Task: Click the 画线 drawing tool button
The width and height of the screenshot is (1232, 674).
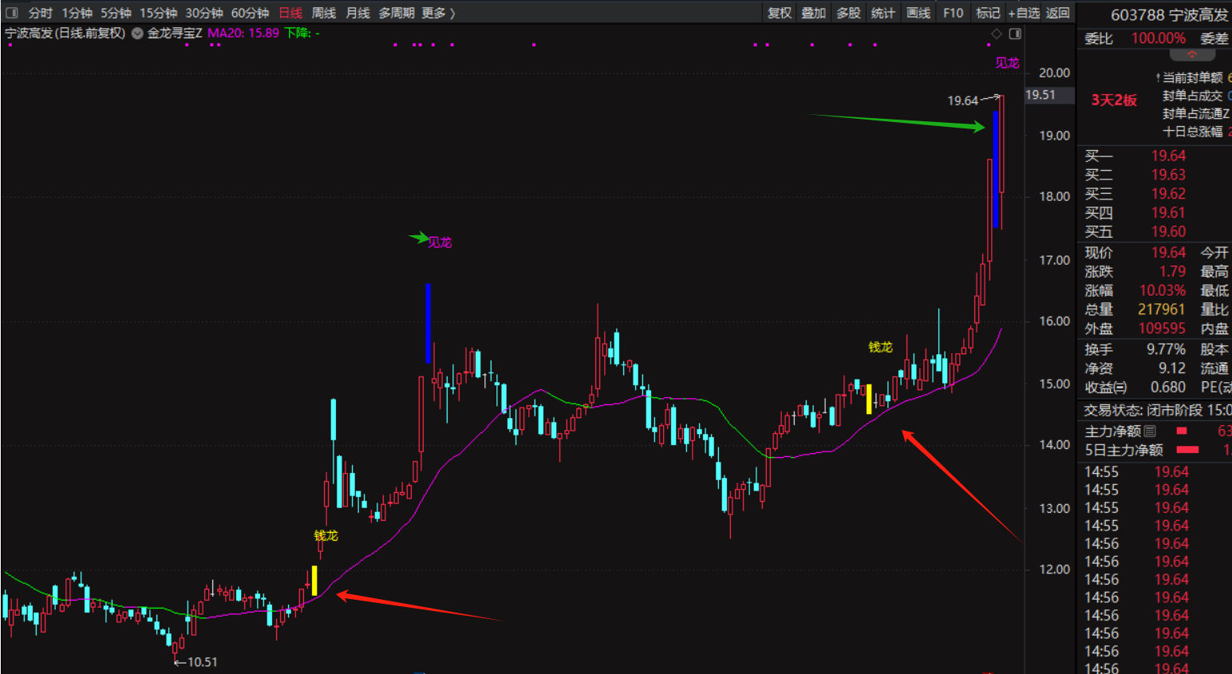Action: [x=918, y=13]
